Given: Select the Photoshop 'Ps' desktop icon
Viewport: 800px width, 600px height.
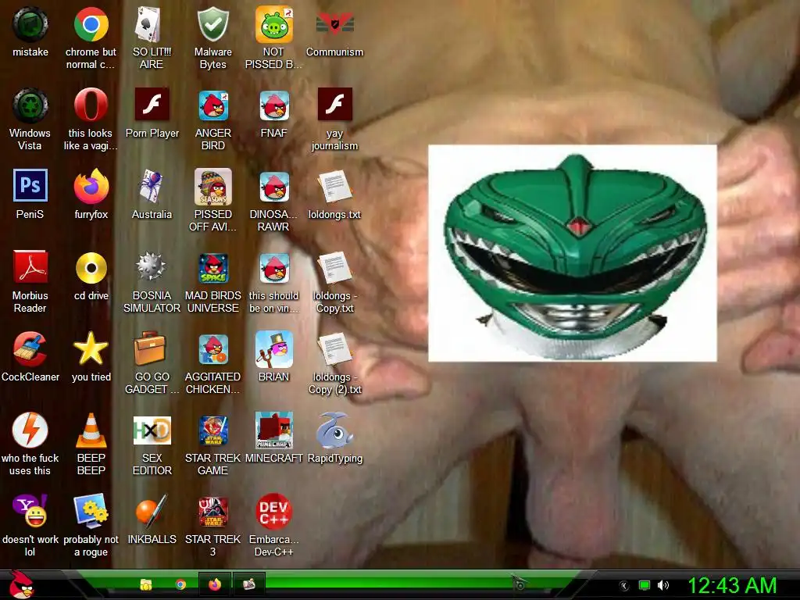Looking at the screenshot, I should pos(30,185).
